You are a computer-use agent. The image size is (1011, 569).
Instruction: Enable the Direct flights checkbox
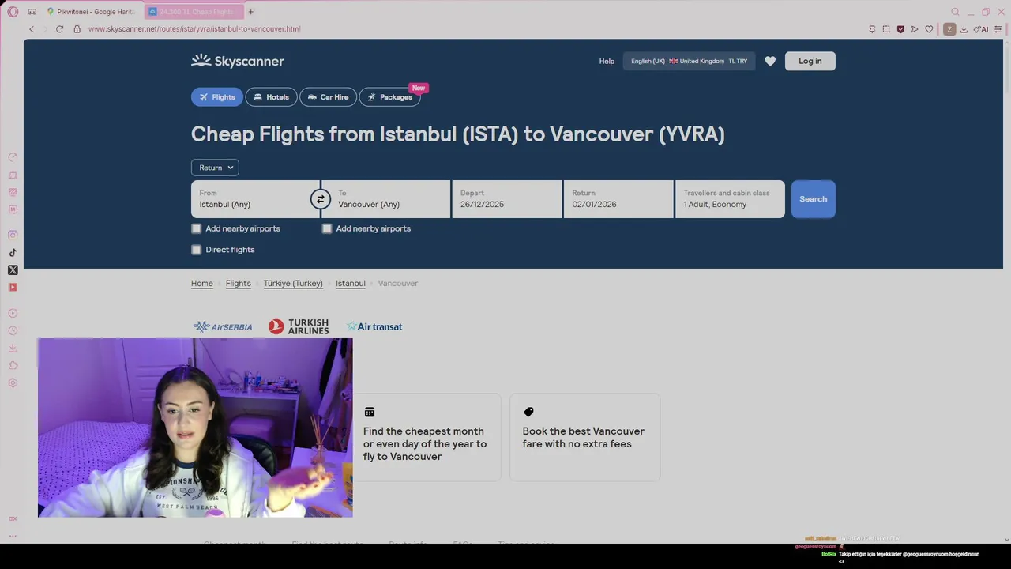(x=197, y=250)
